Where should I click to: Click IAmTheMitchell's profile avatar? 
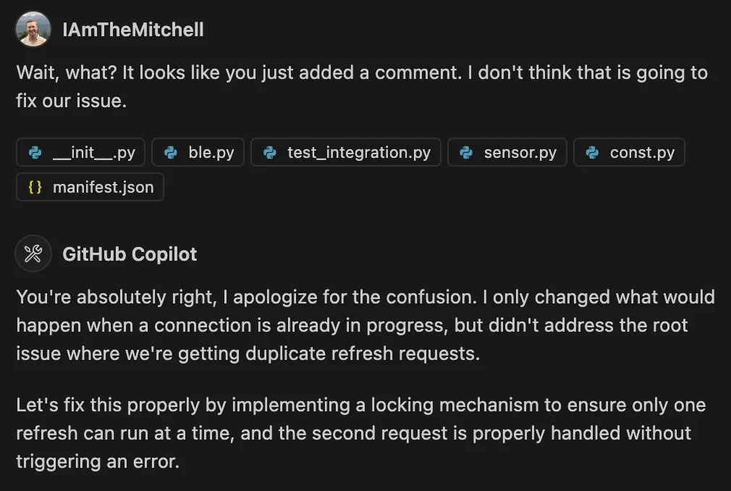point(33,29)
